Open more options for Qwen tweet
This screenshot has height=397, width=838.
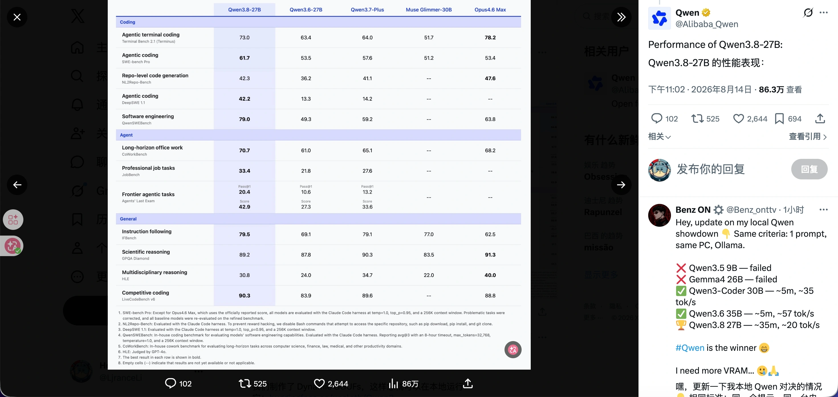coord(824,13)
